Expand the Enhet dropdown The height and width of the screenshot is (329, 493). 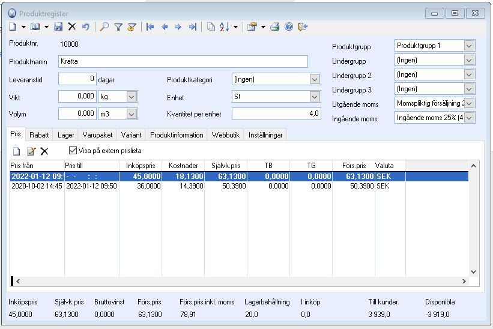click(x=315, y=97)
